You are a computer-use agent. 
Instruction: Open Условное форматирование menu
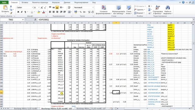tap(104, 10)
